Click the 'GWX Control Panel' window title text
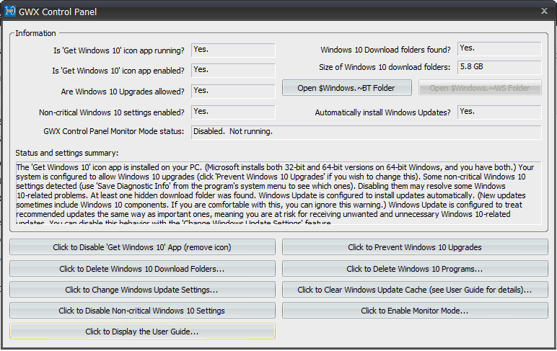 (58, 12)
